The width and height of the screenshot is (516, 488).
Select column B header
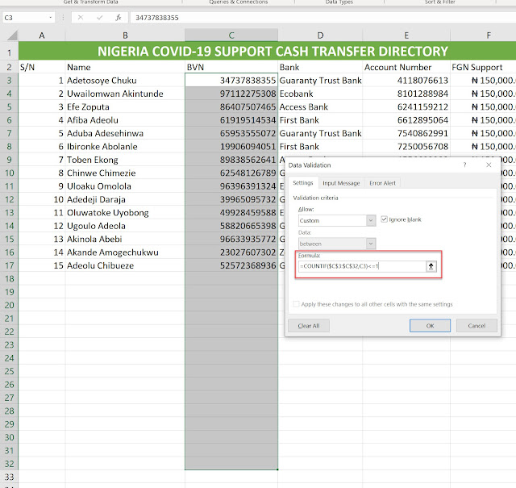pyautogui.click(x=125, y=35)
